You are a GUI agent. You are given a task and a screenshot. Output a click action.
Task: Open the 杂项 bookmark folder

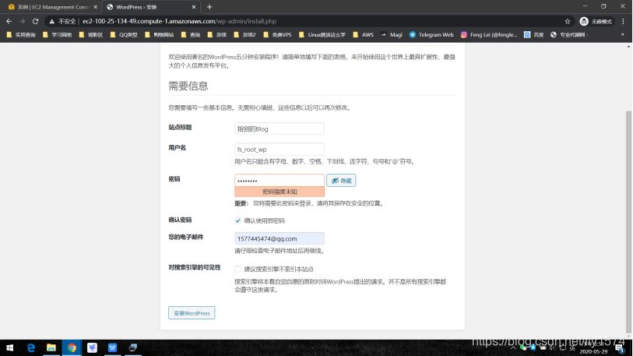click(216, 35)
